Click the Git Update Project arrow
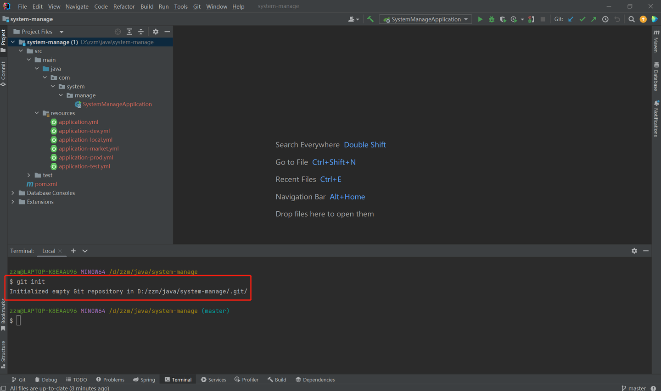The height and width of the screenshot is (391, 661). [x=571, y=19]
